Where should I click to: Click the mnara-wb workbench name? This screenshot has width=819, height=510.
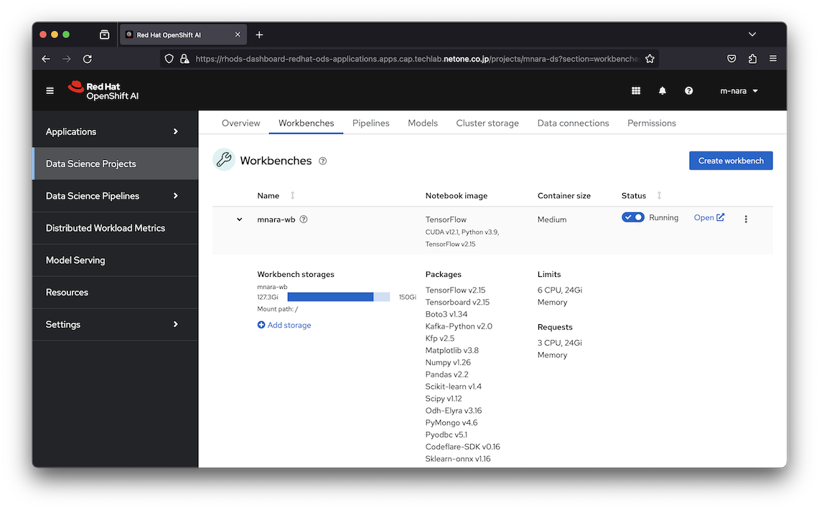(276, 219)
